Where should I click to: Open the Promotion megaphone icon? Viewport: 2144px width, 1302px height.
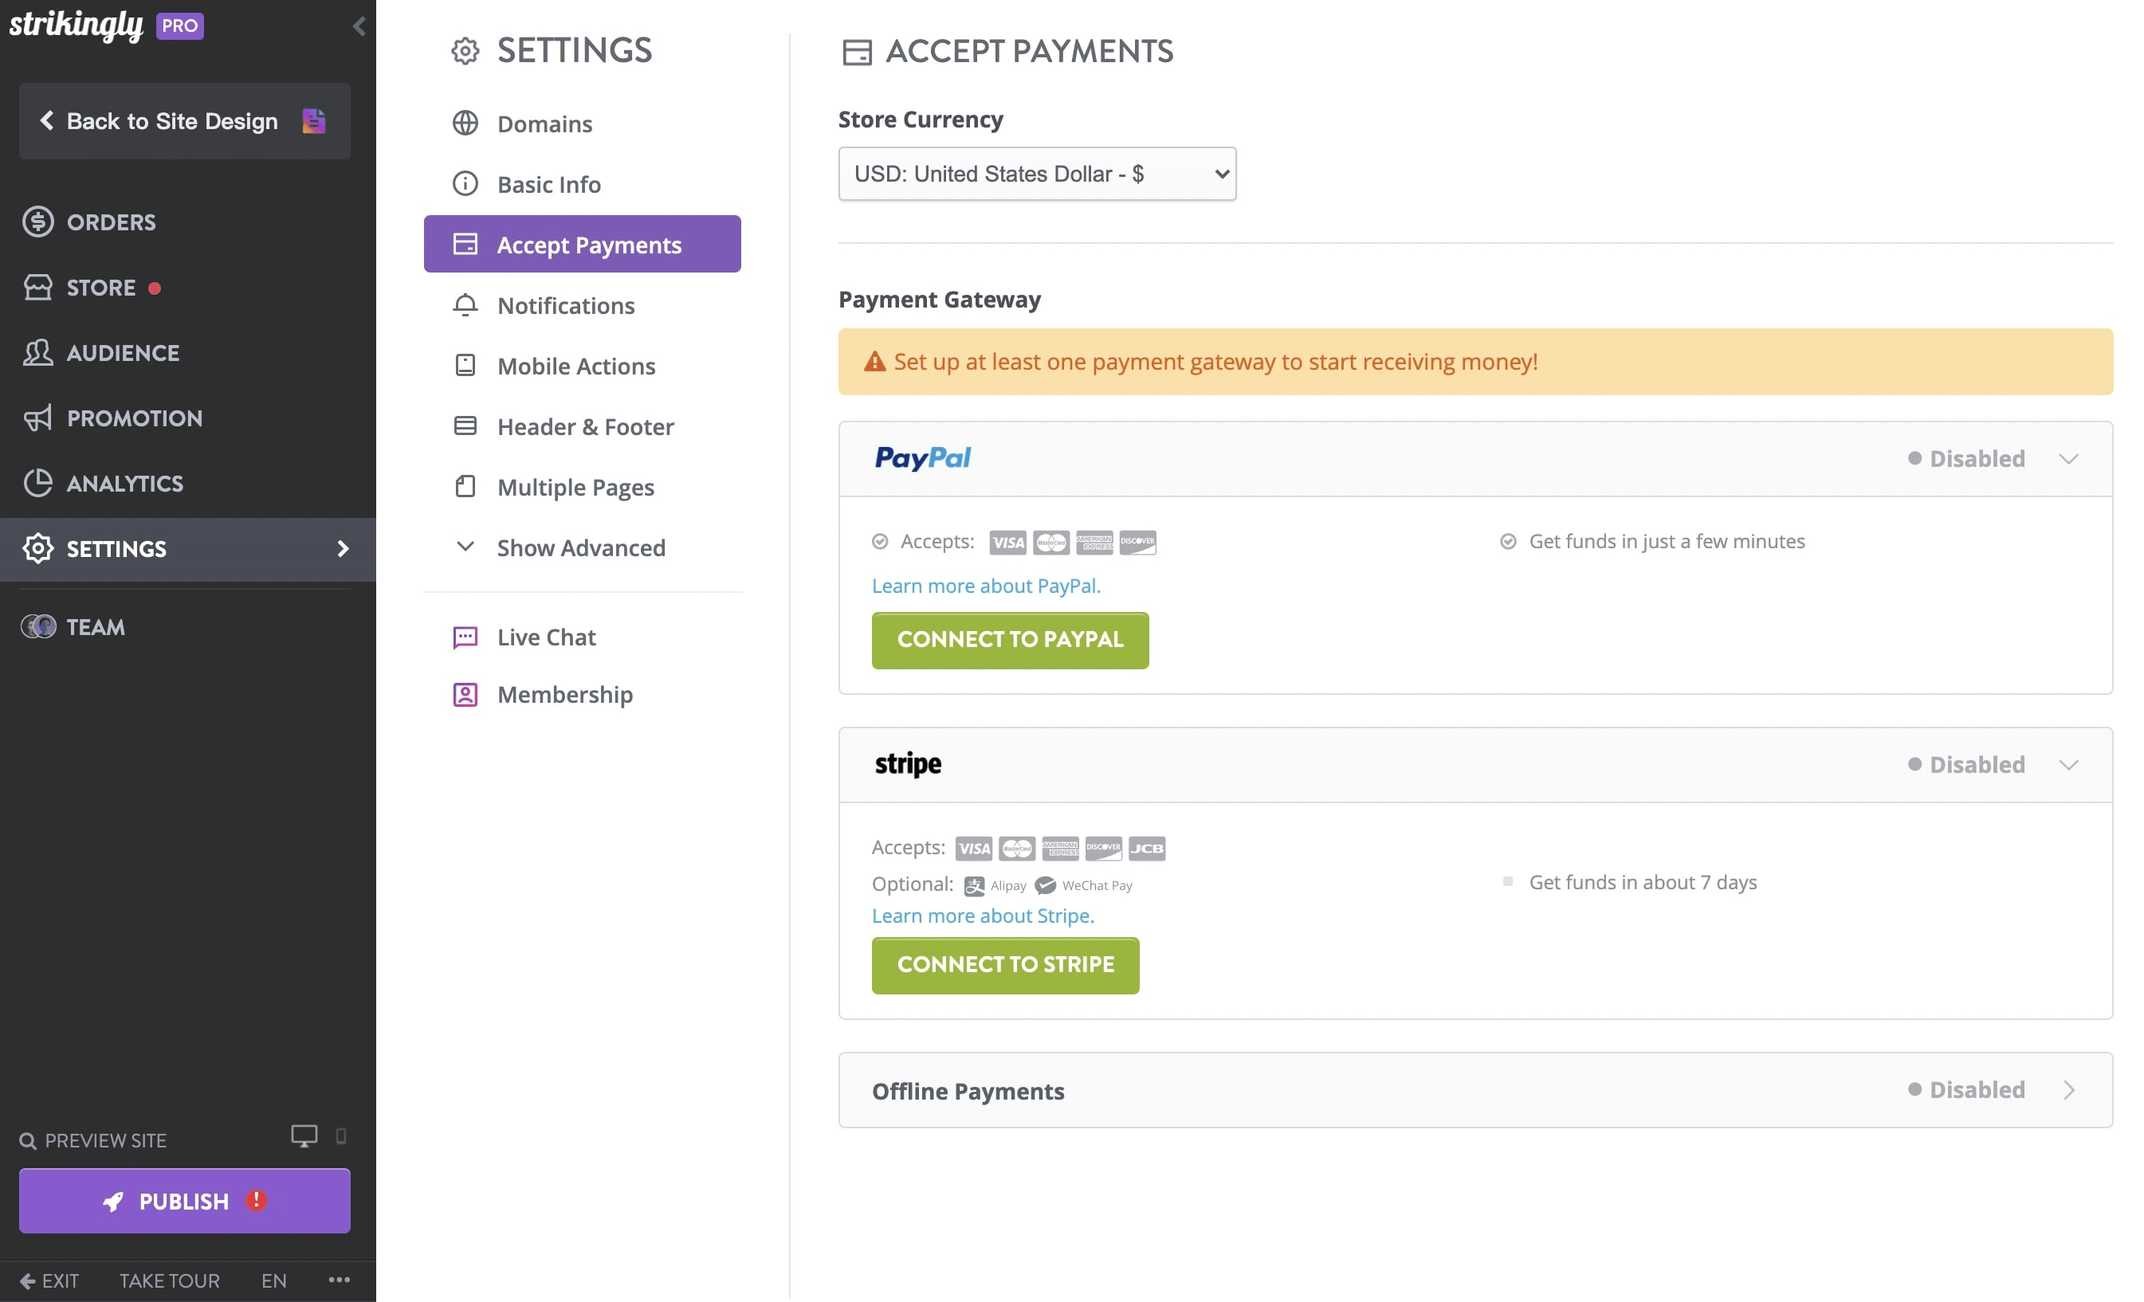click(38, 418)
